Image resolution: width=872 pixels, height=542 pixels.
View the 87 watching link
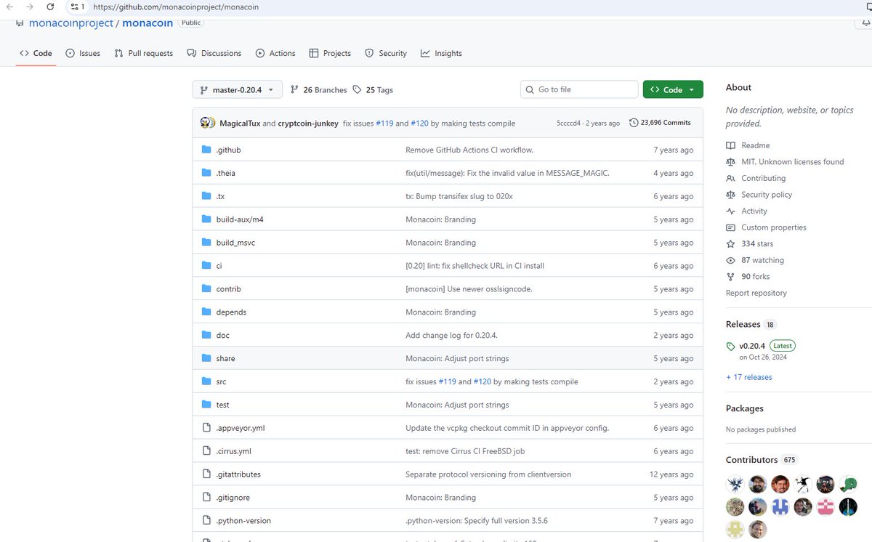coord(755,260)
